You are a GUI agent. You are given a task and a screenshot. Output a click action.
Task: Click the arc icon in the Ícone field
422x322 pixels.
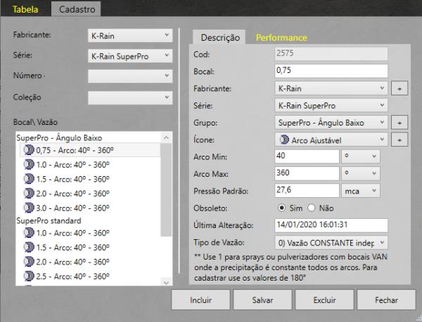coord(283,140)
